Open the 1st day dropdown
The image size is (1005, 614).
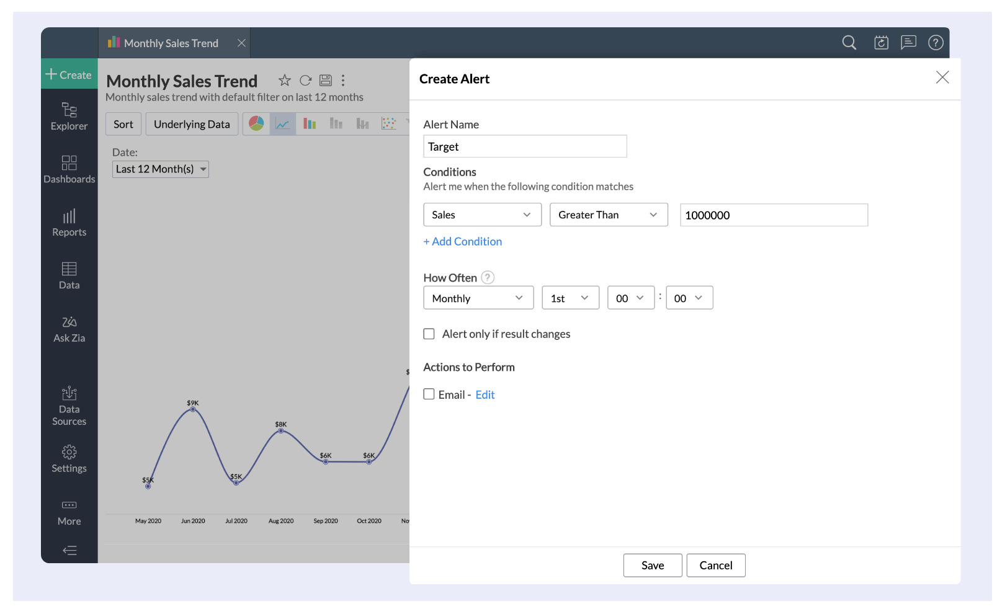[x=570, y=298]
